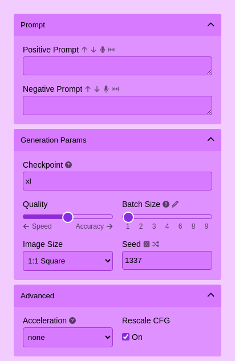Click the down arrow beside Positive Prompt

tap(94, 50)
